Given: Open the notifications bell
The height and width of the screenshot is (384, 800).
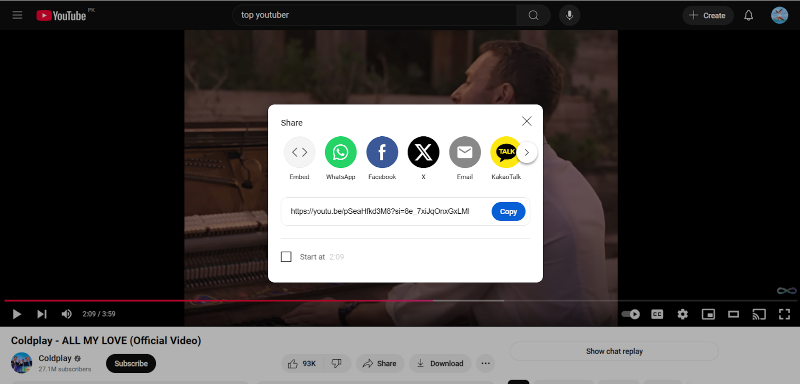Looking at the screenshot, I should (x=748, y=15).
